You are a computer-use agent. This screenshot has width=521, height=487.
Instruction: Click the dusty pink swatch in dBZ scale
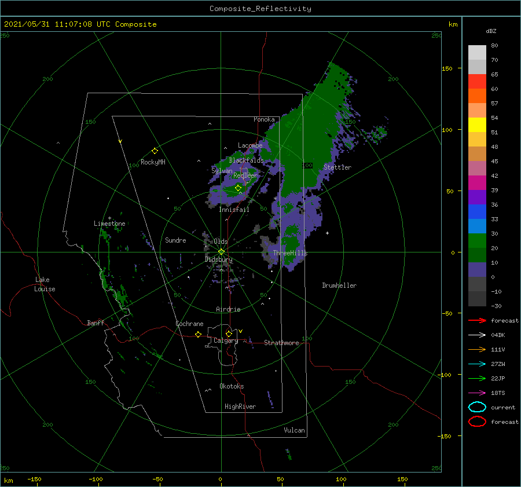coord(477,168)
